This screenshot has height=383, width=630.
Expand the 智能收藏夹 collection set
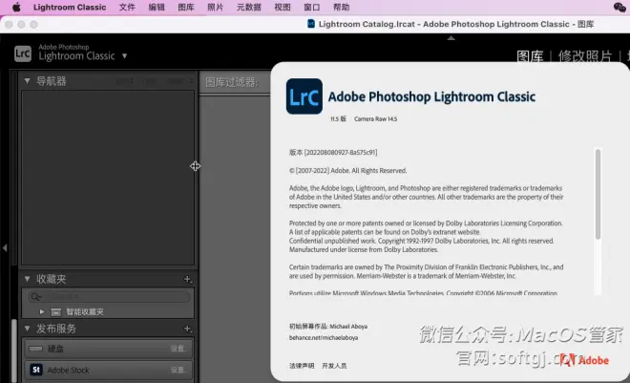(42, 312)
